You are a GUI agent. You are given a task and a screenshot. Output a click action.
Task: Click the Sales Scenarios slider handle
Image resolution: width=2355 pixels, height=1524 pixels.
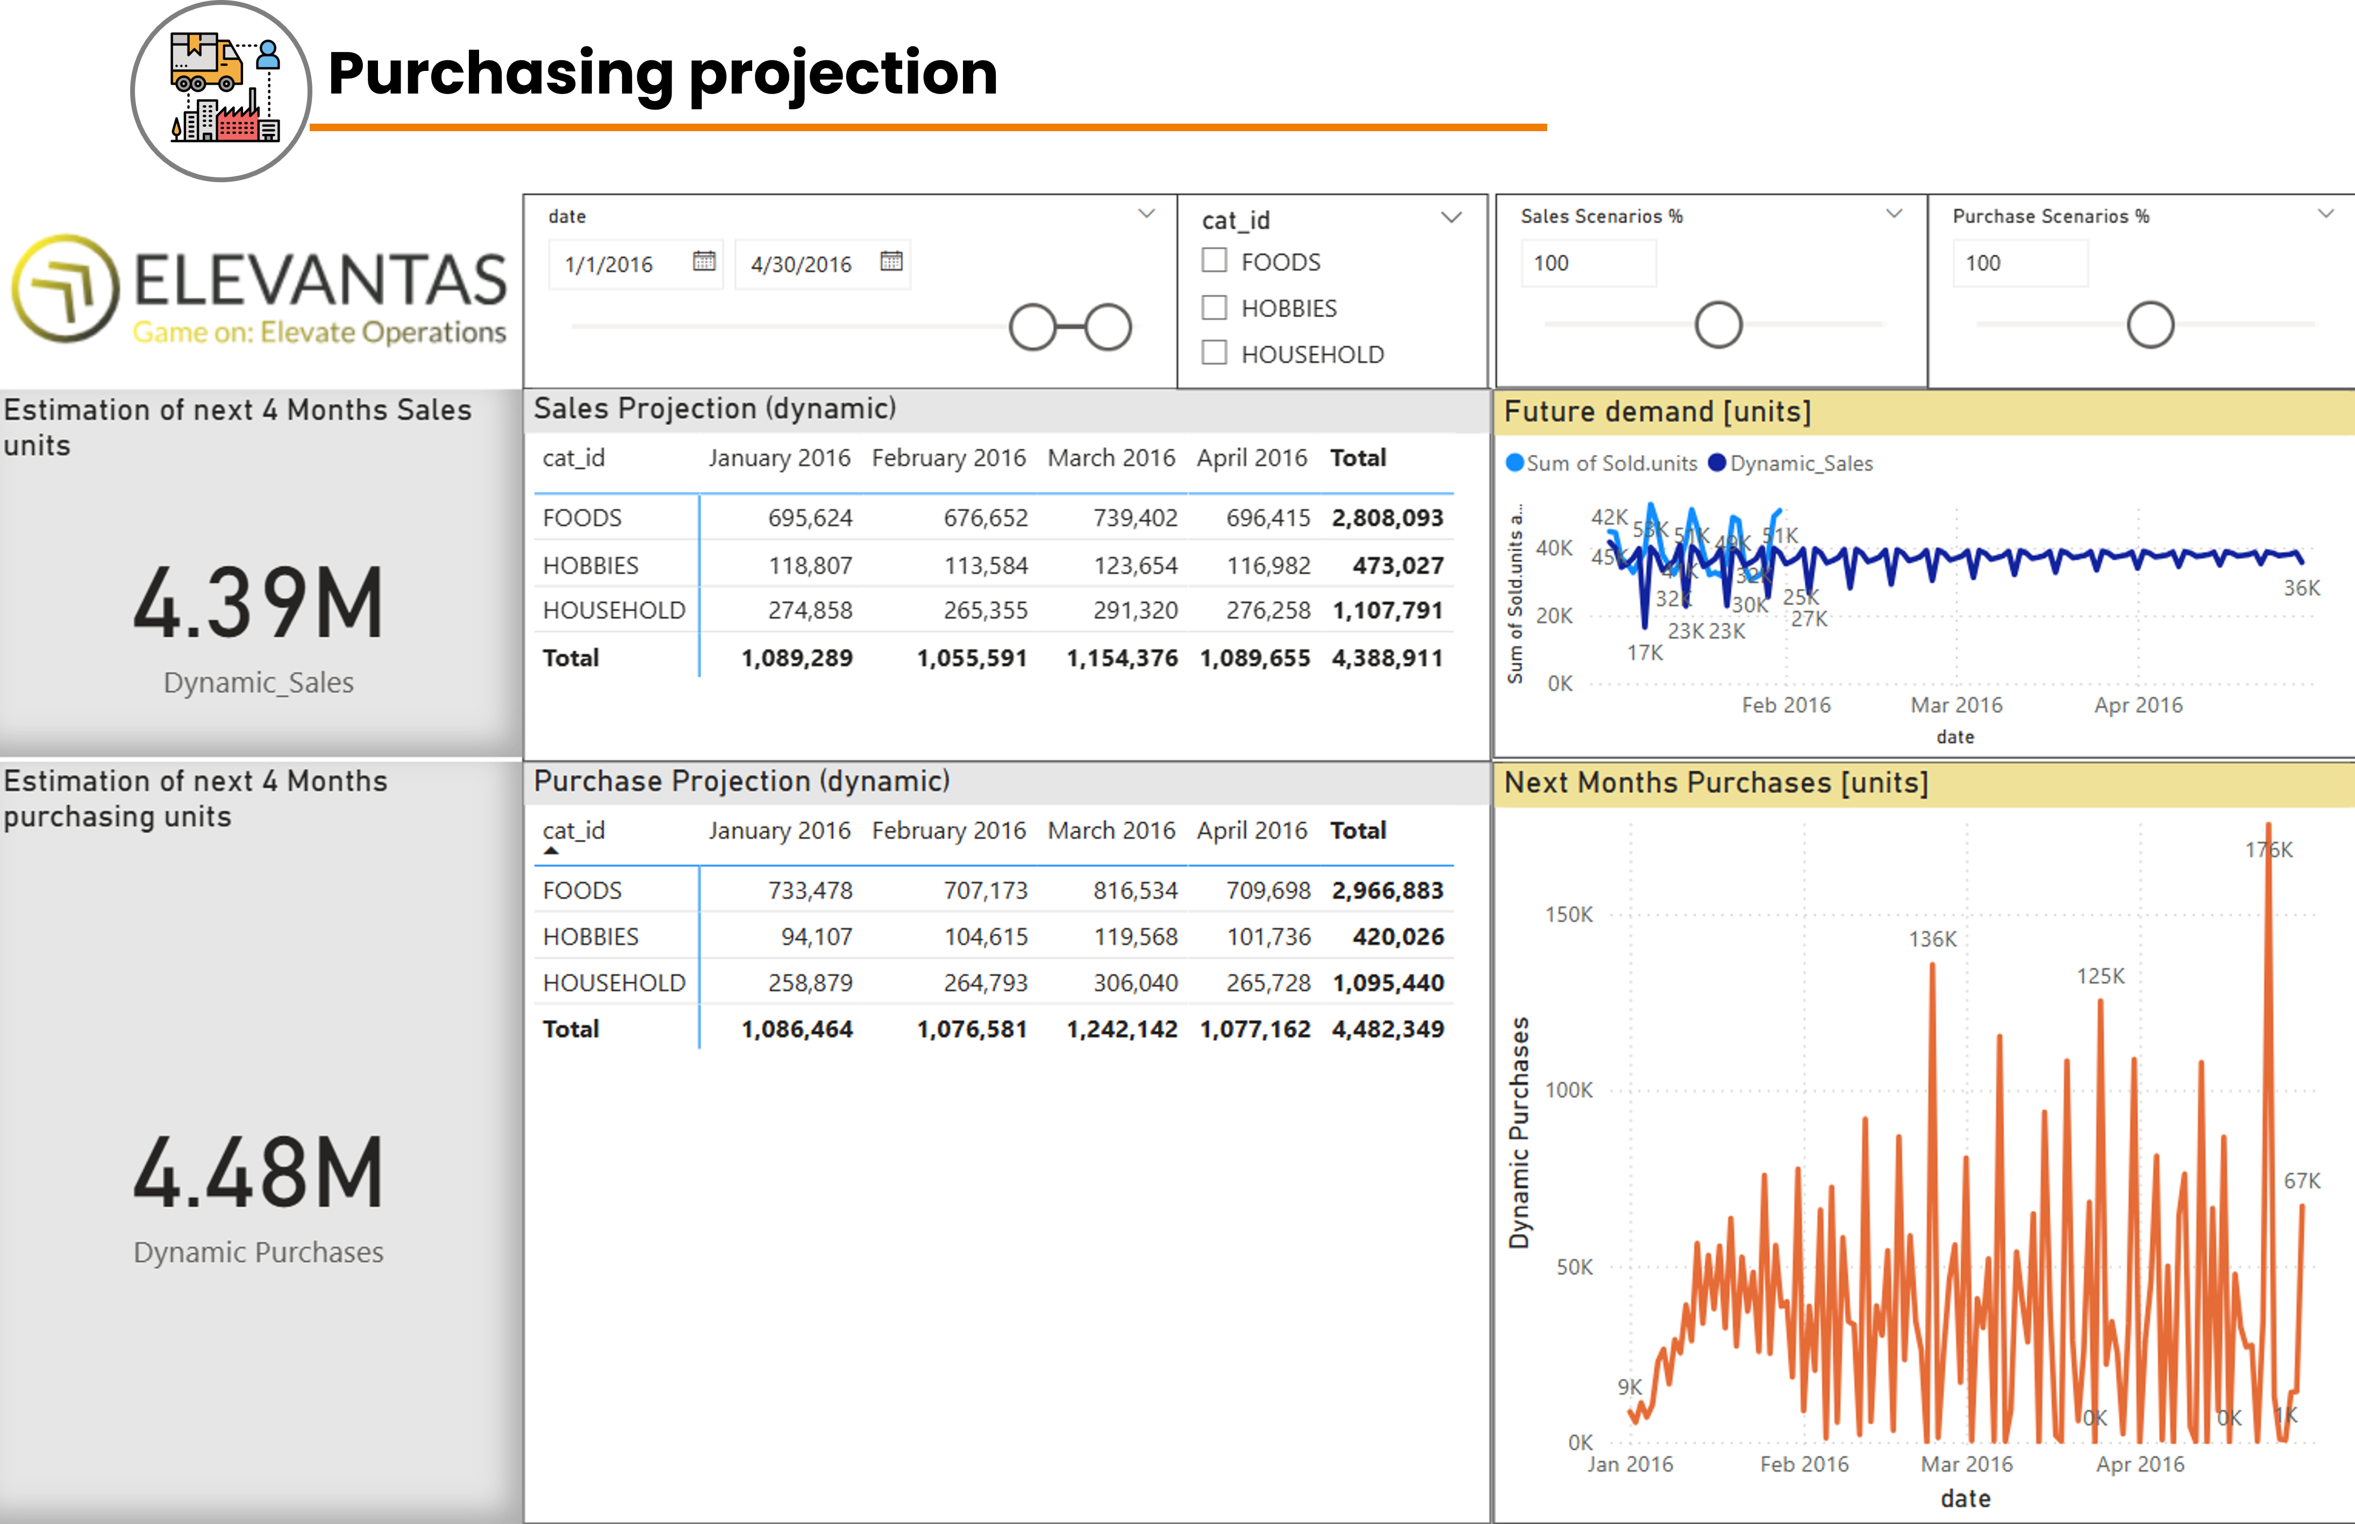(1718, 326)
